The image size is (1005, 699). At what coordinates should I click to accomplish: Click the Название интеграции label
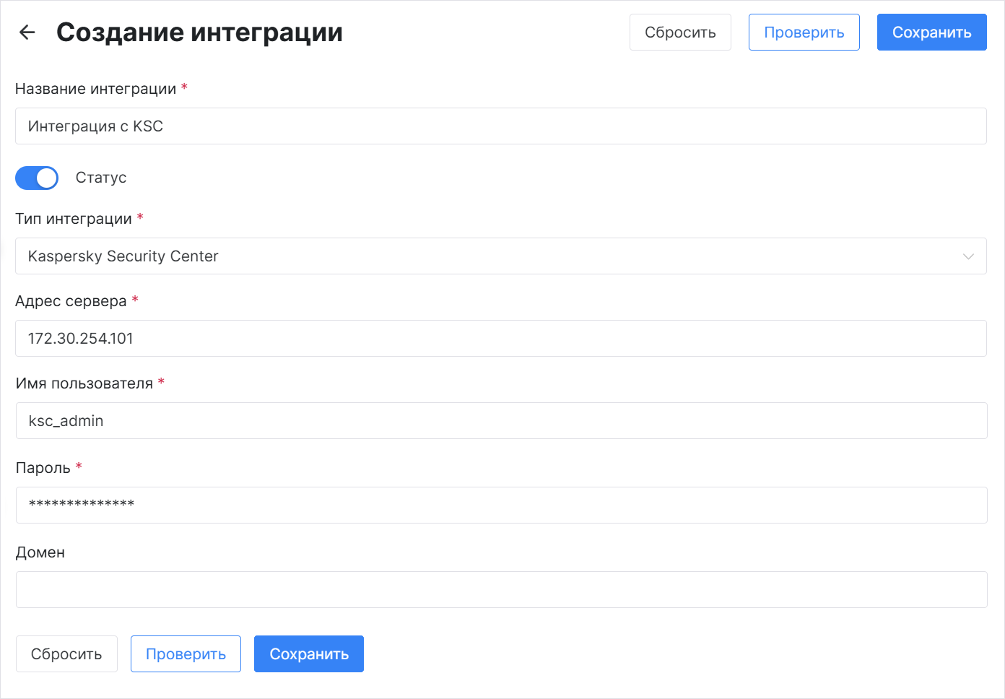pyautogui.click(x=95, y=89)
